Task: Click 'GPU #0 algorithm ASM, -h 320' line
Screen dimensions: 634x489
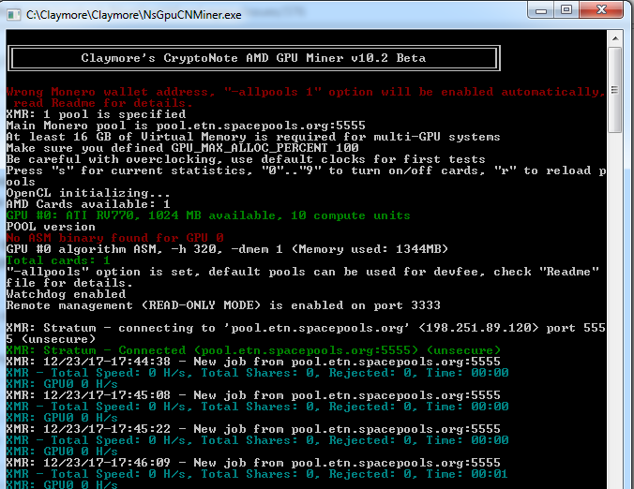Action: [x=227, y=249]
